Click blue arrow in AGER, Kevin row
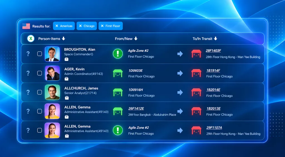The height and width of the screenshot is (157, 285). [180, 73]
